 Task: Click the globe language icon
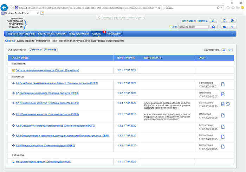pos(232,21)
